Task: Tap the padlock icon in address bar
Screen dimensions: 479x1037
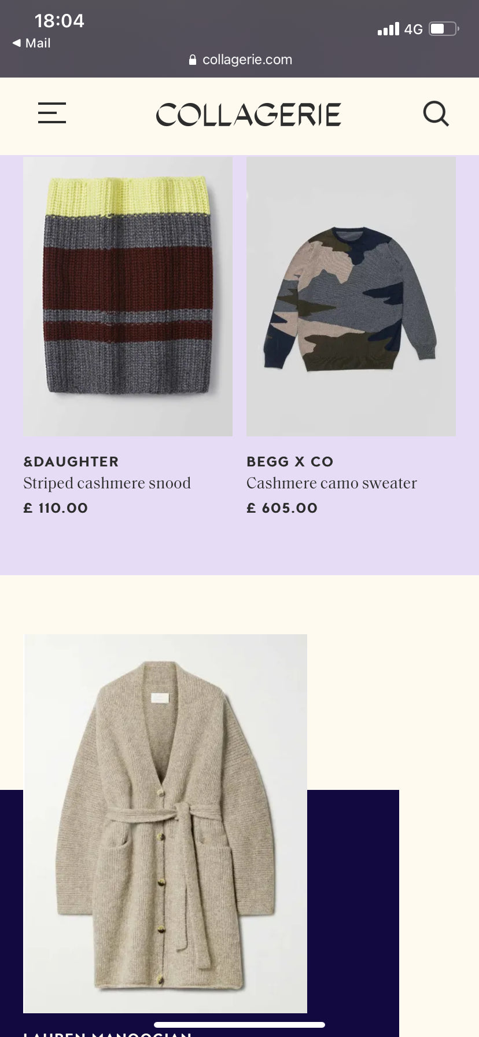Action: (193, 60)
